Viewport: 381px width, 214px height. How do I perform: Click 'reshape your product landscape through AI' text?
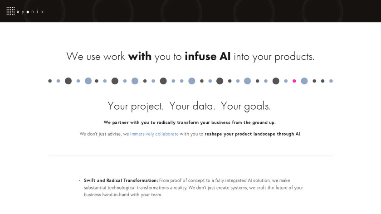252,134
